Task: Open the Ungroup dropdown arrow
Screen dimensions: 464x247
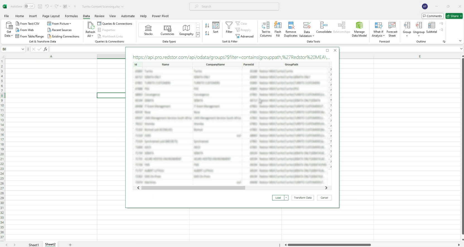Action: click(x=419, y=36)
